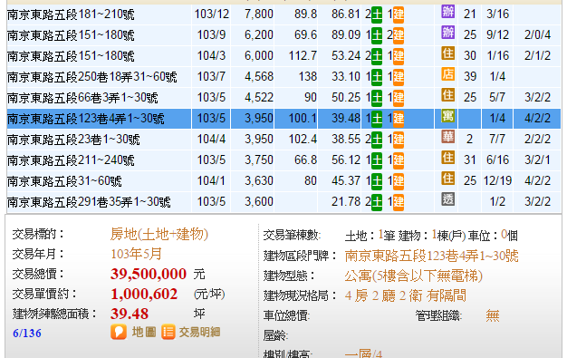The width and height of the screenshot is (567, 358).
Task: Click highlighted address 南京東路五段123巷4弄1~30號 in list
Action: pos(86,119)
